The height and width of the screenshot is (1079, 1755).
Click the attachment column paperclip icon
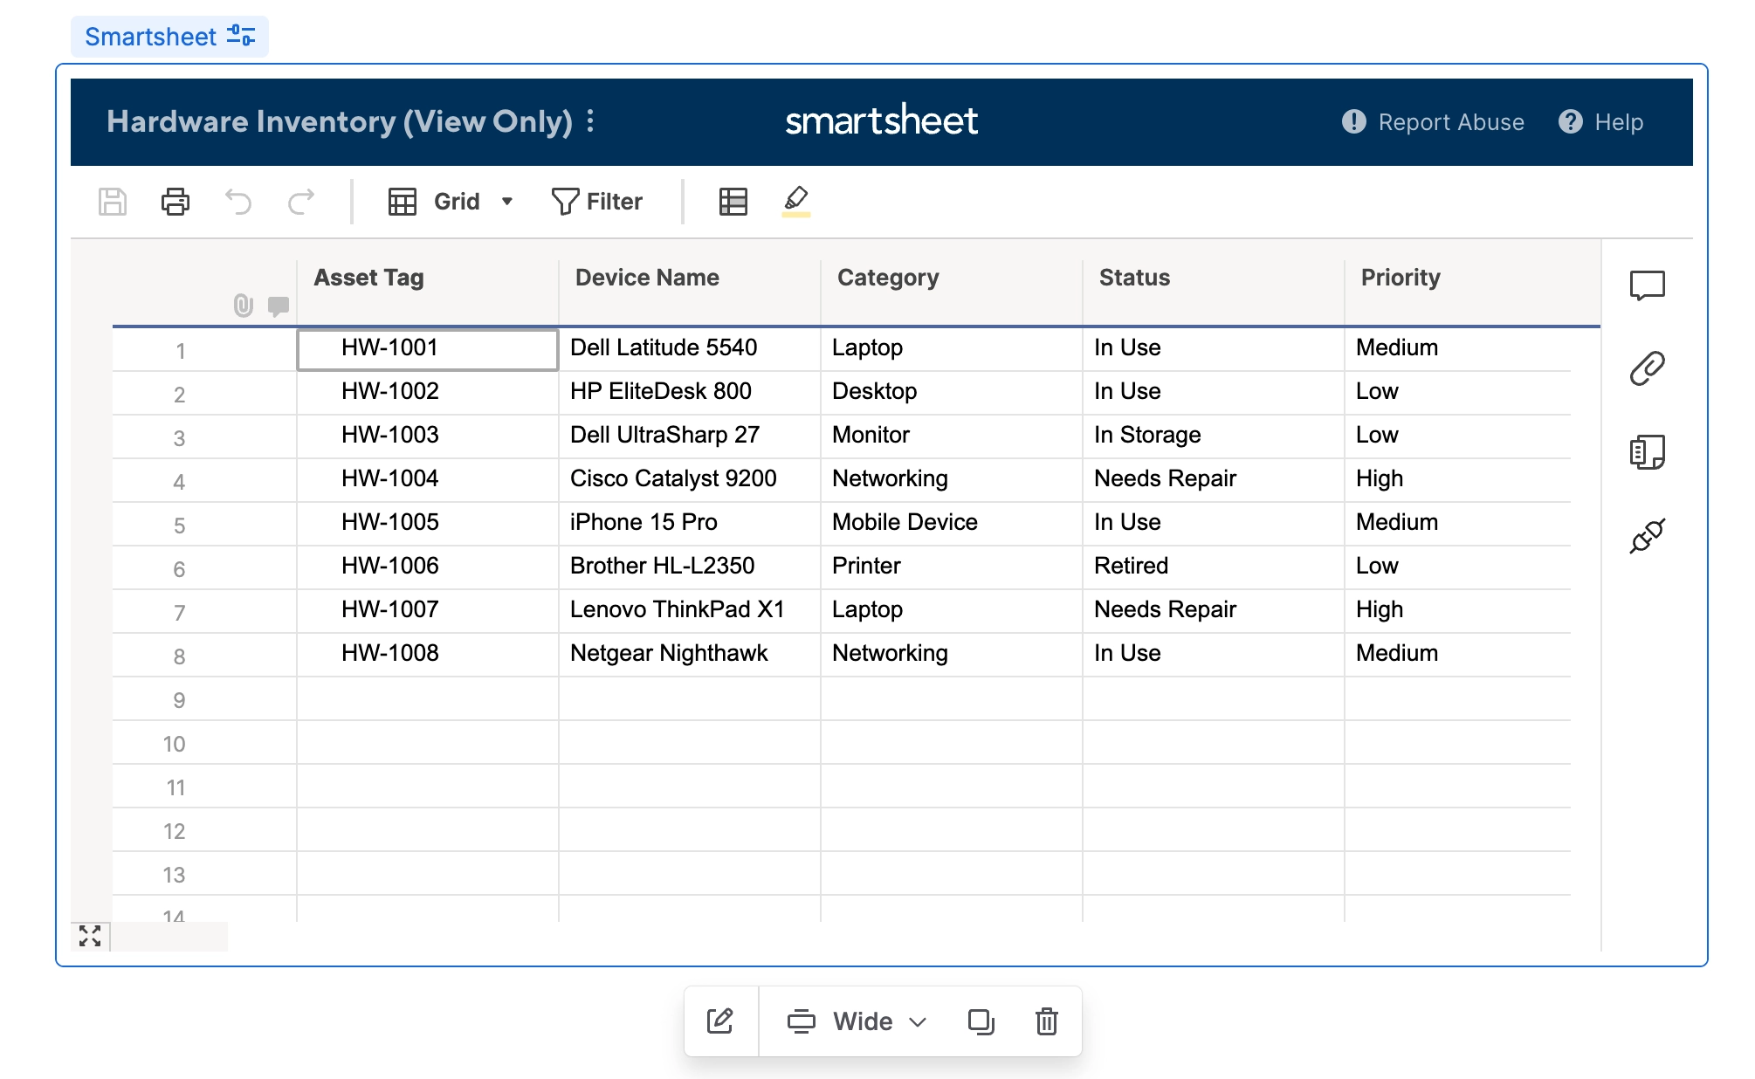(244, 306)
